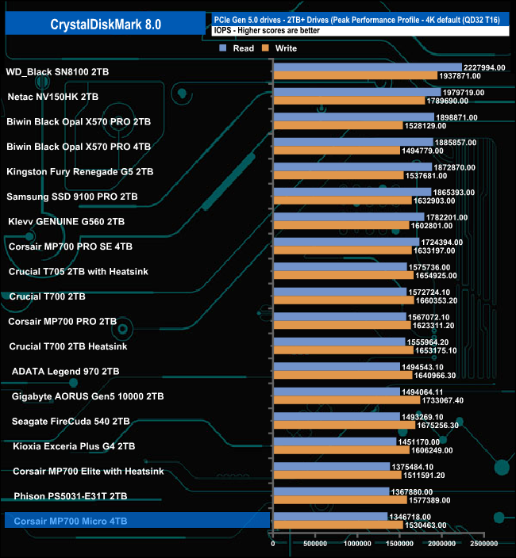This screenshot has height=558, width=516.
Task: Click the blue Read legend swatch
Action: point(223,48)
